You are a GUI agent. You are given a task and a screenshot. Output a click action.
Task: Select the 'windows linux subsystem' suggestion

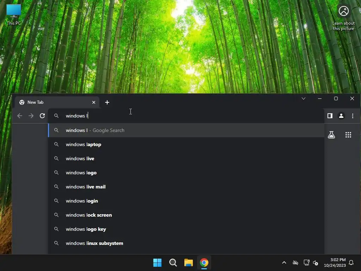186,243
